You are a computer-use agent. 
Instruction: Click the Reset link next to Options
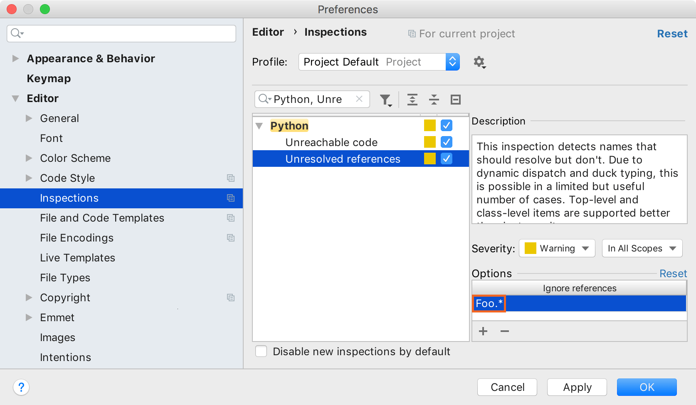pyautogui.click(x=673, y=273)
